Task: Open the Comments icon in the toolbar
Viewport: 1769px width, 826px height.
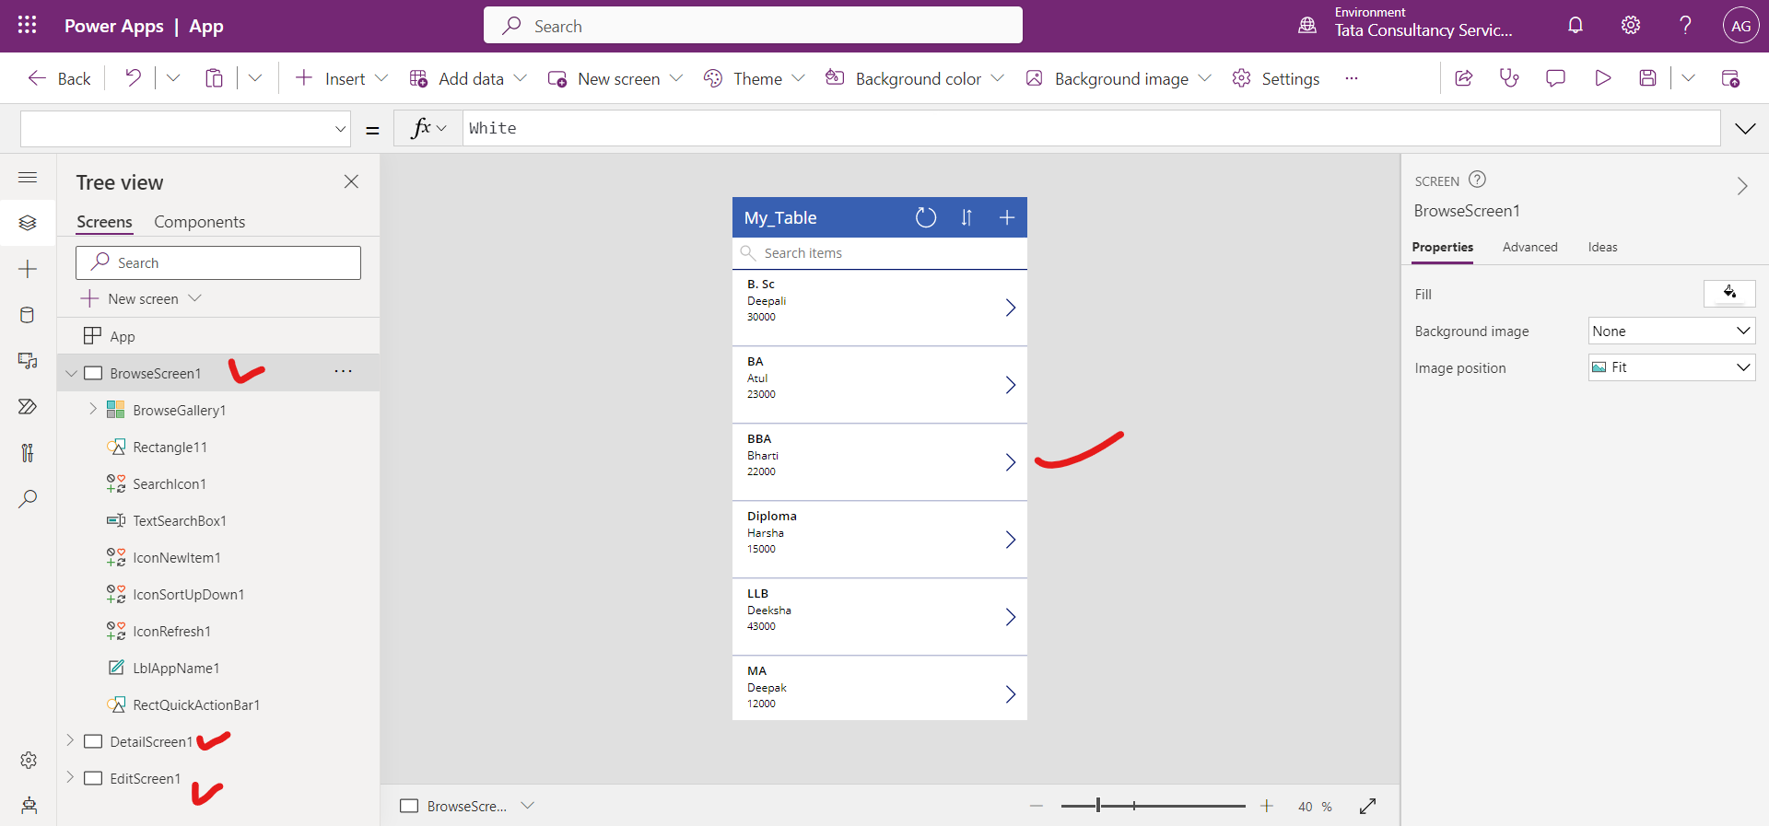Action: pyautogui.click(x=1555, y=78)
